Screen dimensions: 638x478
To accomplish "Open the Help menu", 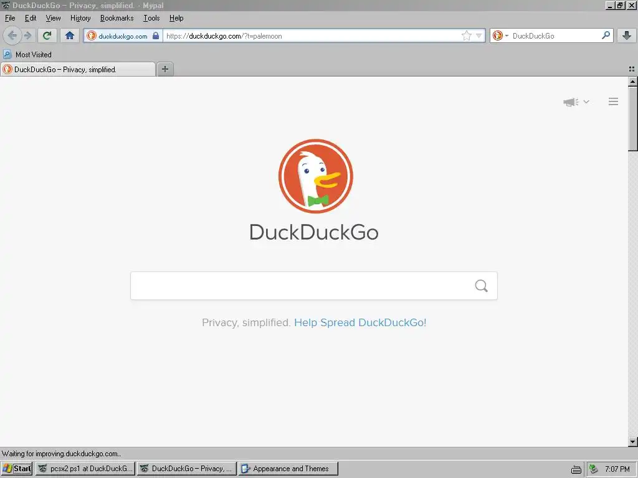I will tap(176, 18).
